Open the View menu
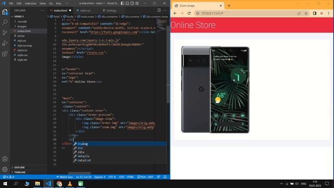334x188 pixels. [x=43, y=4]
